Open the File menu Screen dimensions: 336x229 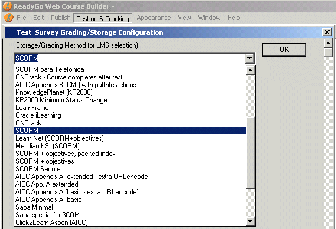point(21,18)
